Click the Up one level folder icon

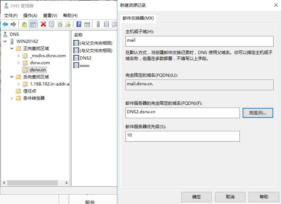click(x=24, y=24)
